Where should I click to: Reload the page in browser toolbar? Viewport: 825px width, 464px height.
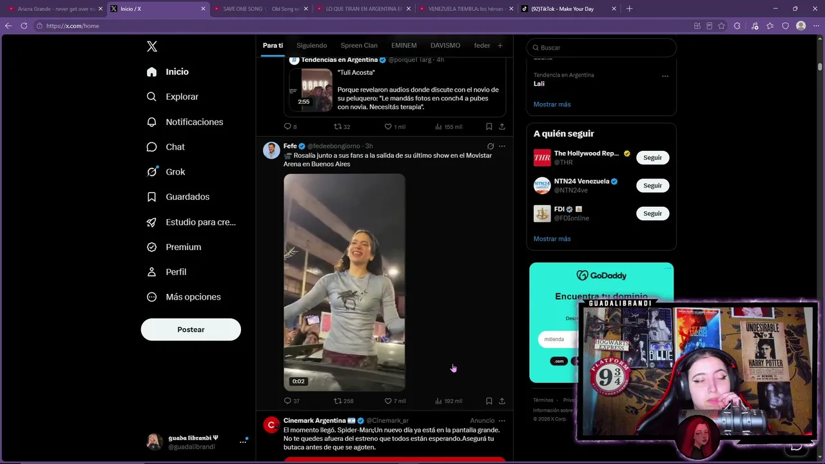click(24, 26)
